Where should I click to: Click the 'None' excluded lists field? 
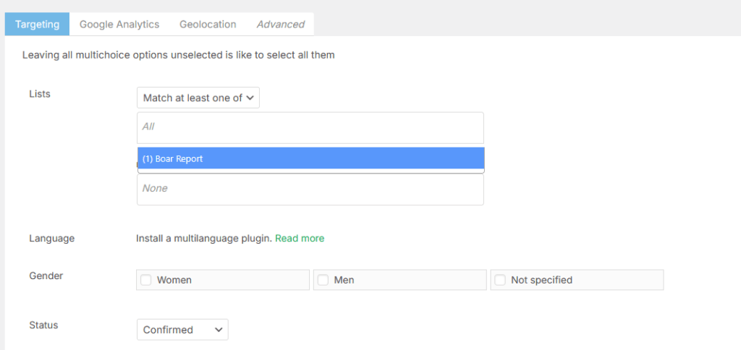point(310,189)
